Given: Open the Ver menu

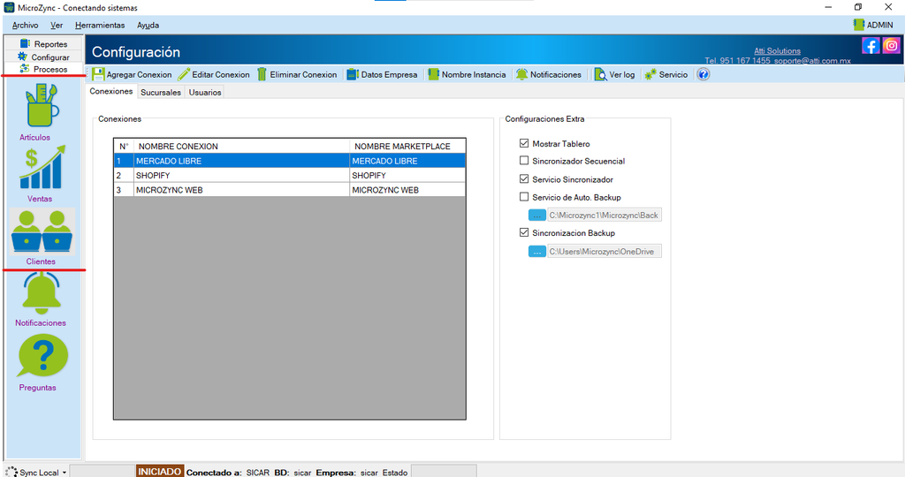Looking at the screenshot, I should (57, 26).
